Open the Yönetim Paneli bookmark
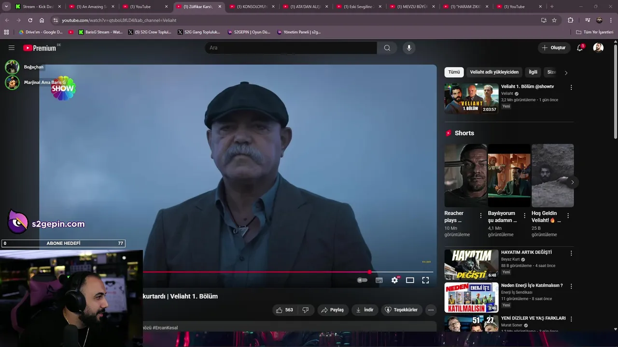 [x=299, y=32]
